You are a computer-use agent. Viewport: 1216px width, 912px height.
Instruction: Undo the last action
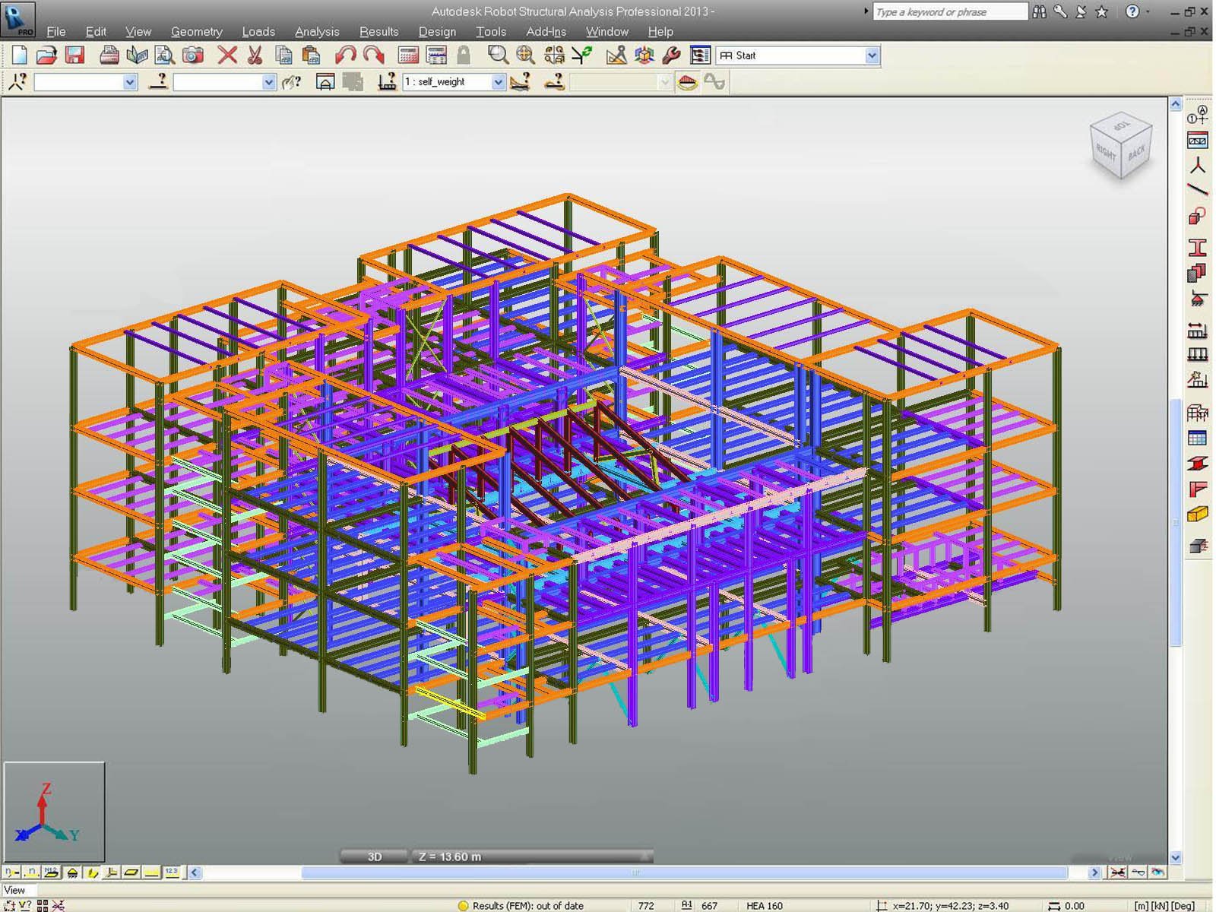348,55
